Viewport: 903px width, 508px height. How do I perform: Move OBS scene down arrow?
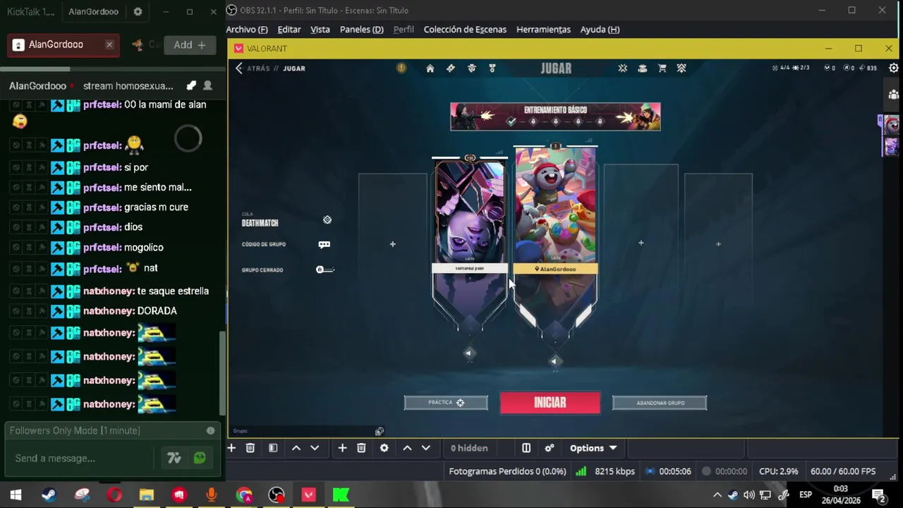click(315, 448)
